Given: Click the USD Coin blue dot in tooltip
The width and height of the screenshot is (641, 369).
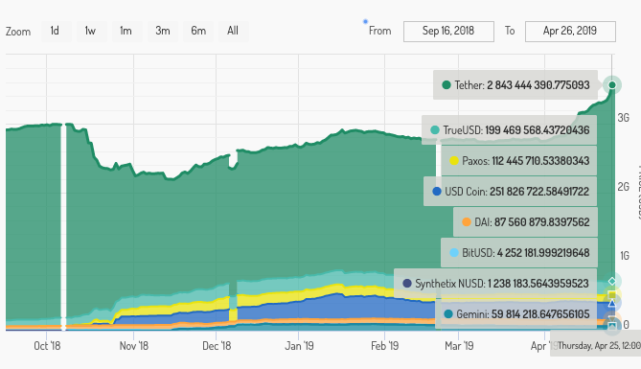Looking at the screenshot, I should (x=437, y=192).
